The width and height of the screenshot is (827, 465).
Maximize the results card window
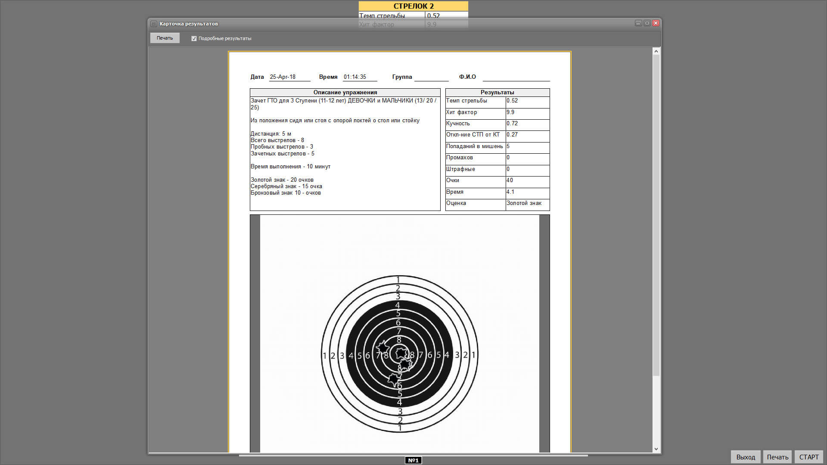coord(647,23)
